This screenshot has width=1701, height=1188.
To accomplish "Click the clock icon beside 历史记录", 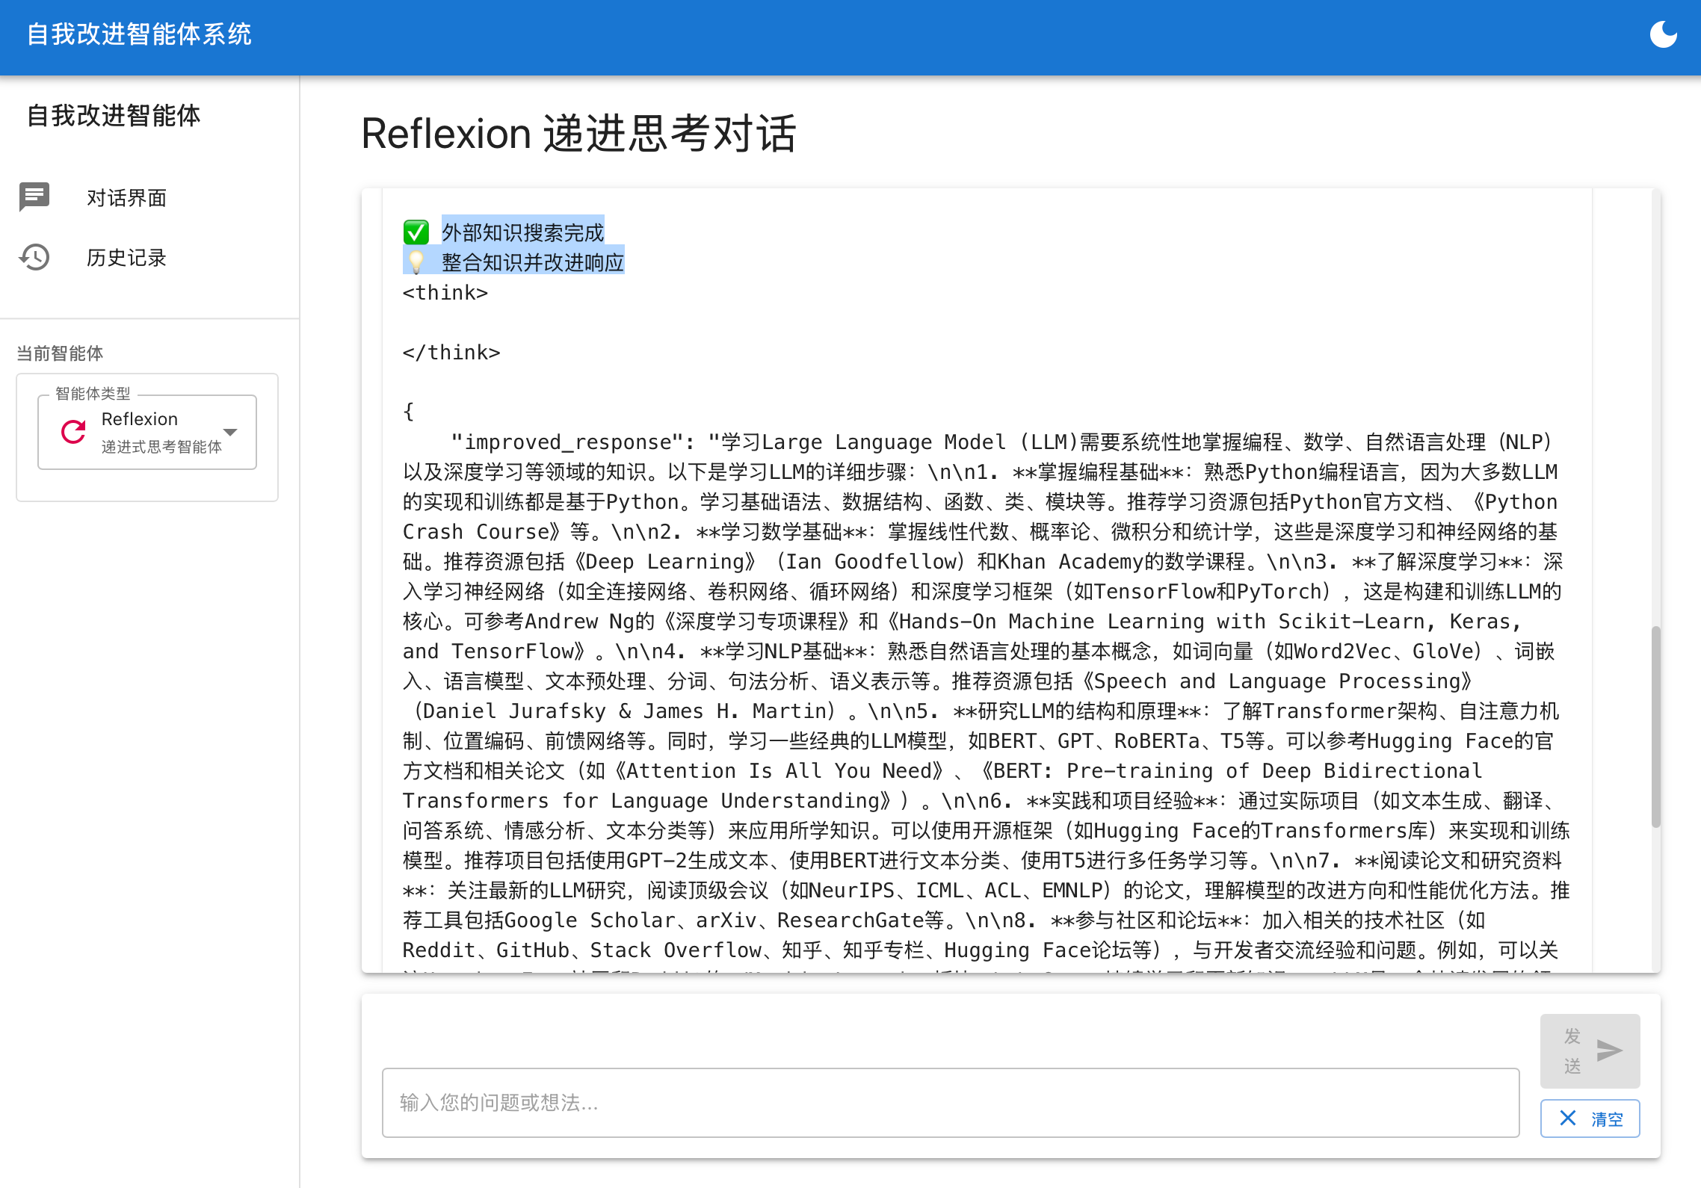I will coord(34,257).
